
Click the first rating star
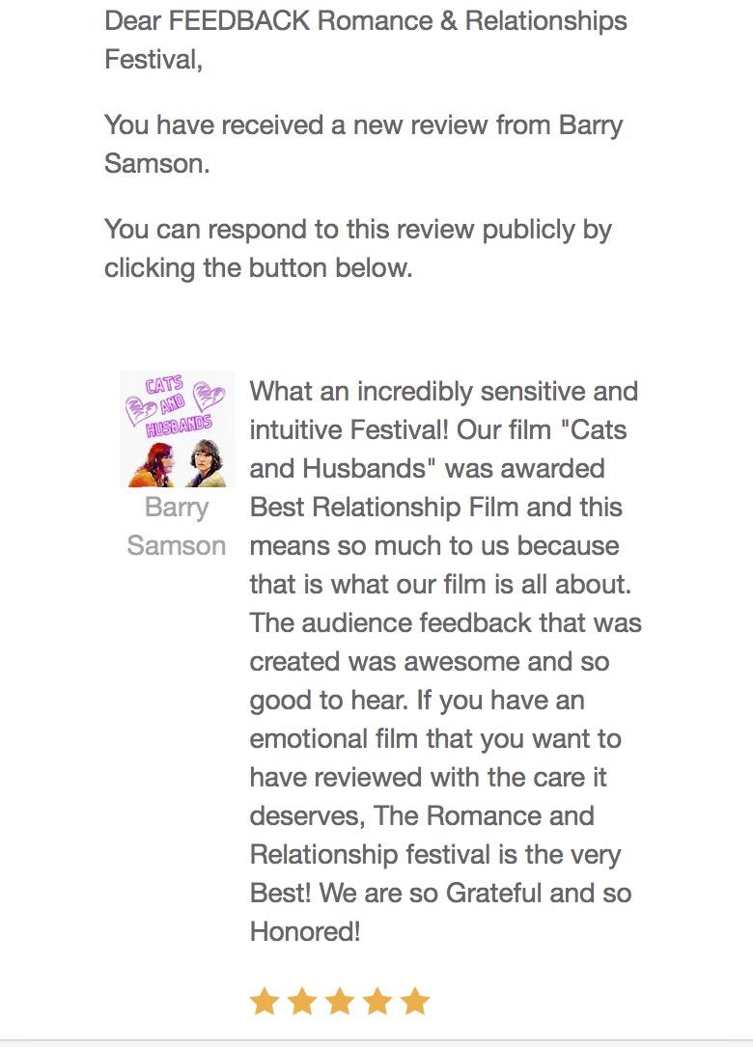pos(264,1002)
